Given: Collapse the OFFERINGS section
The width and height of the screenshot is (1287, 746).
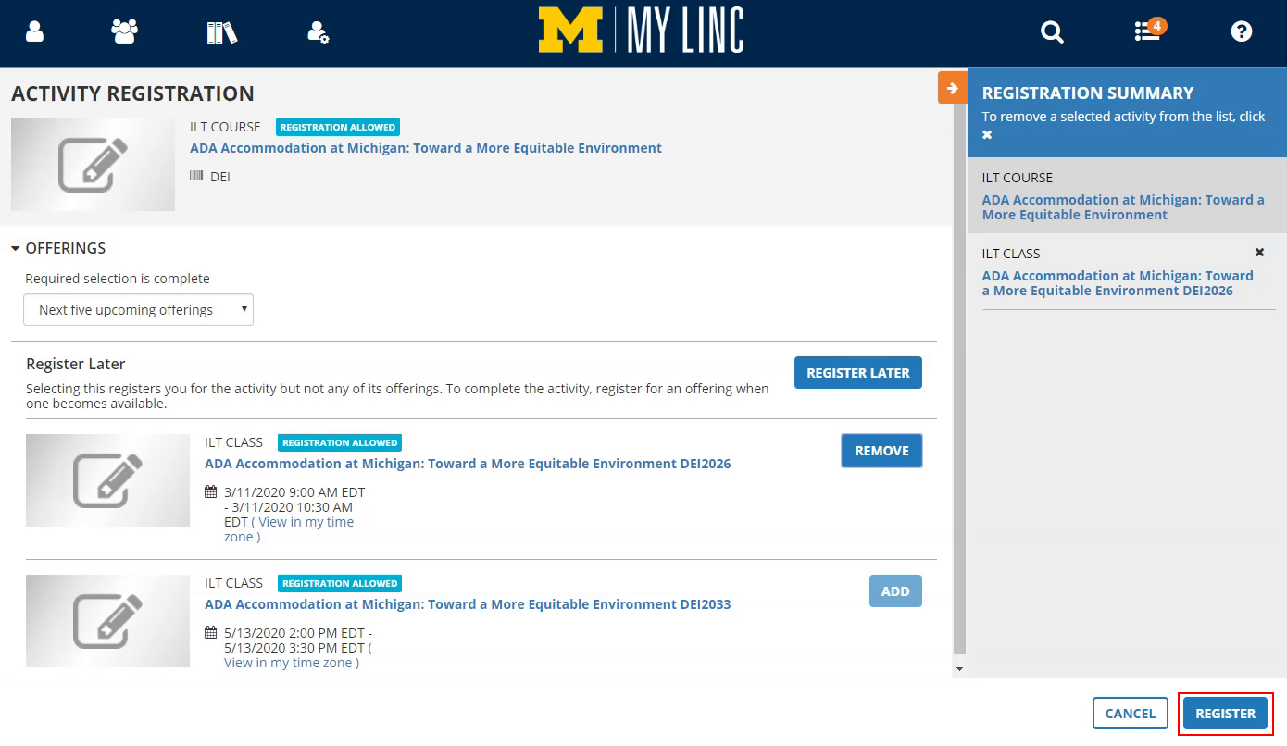Looking at the screenshot, I should (15, 248).
